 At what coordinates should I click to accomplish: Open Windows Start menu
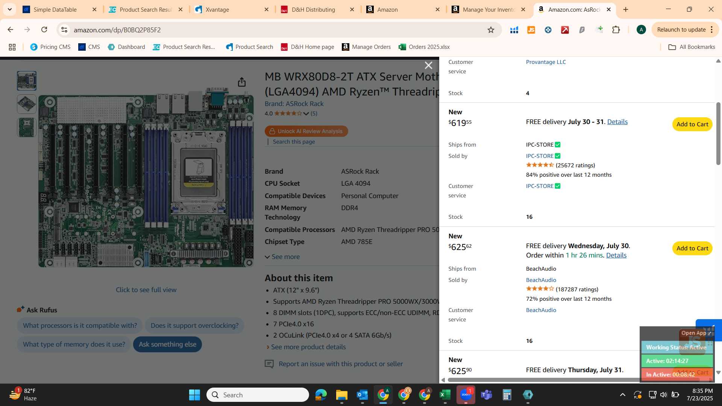tap(194, 395)
